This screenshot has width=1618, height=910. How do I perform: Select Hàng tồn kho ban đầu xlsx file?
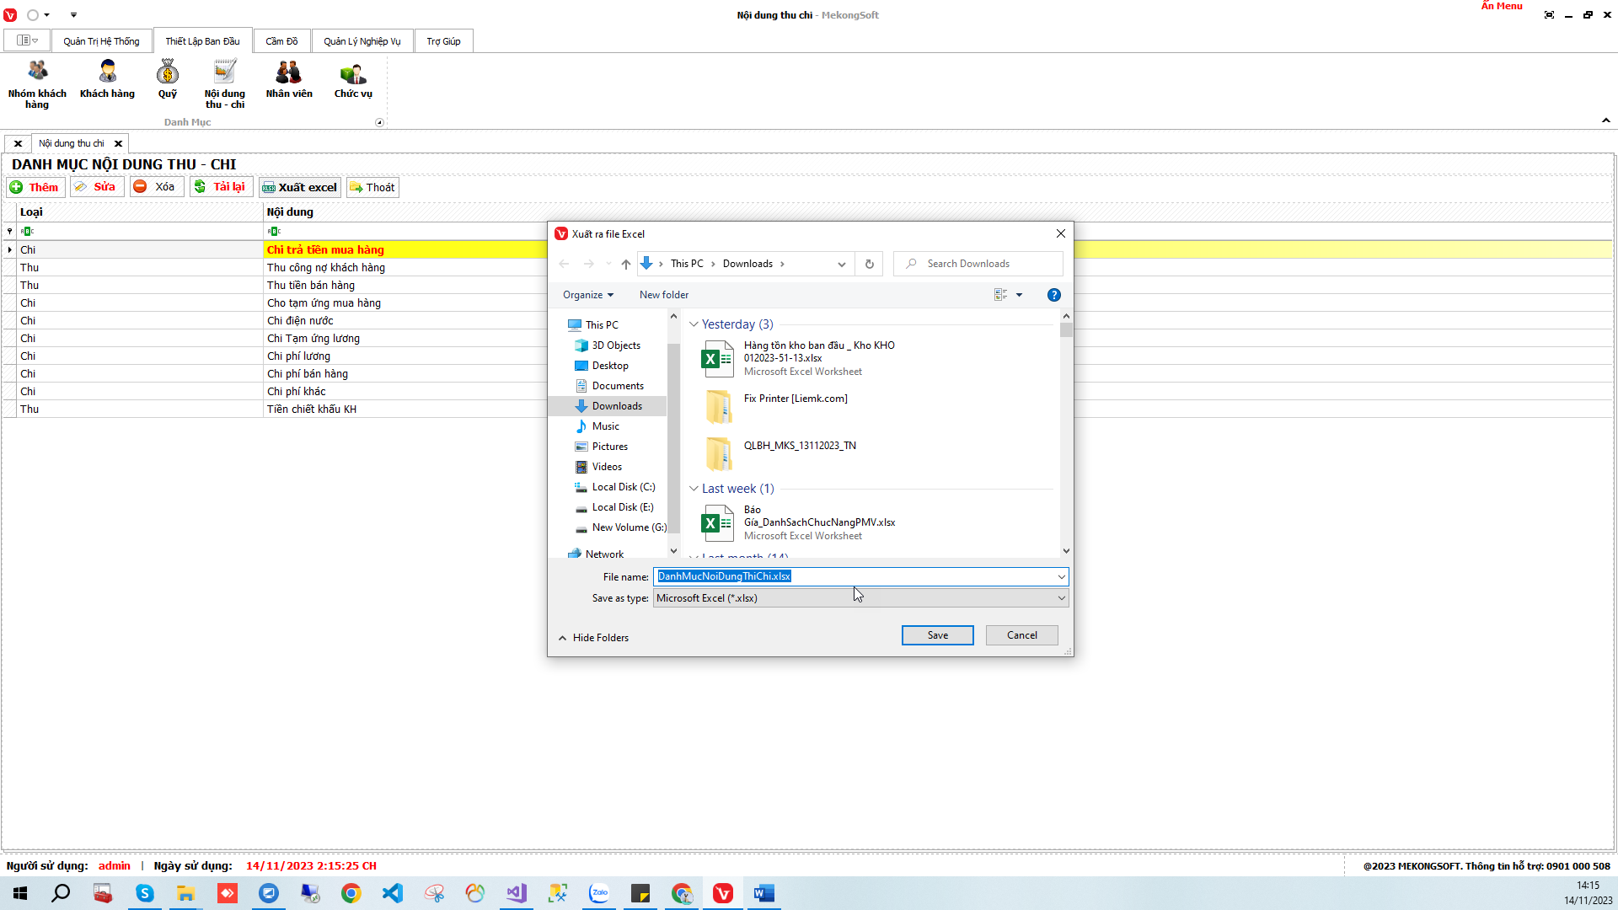click(798, 358)
